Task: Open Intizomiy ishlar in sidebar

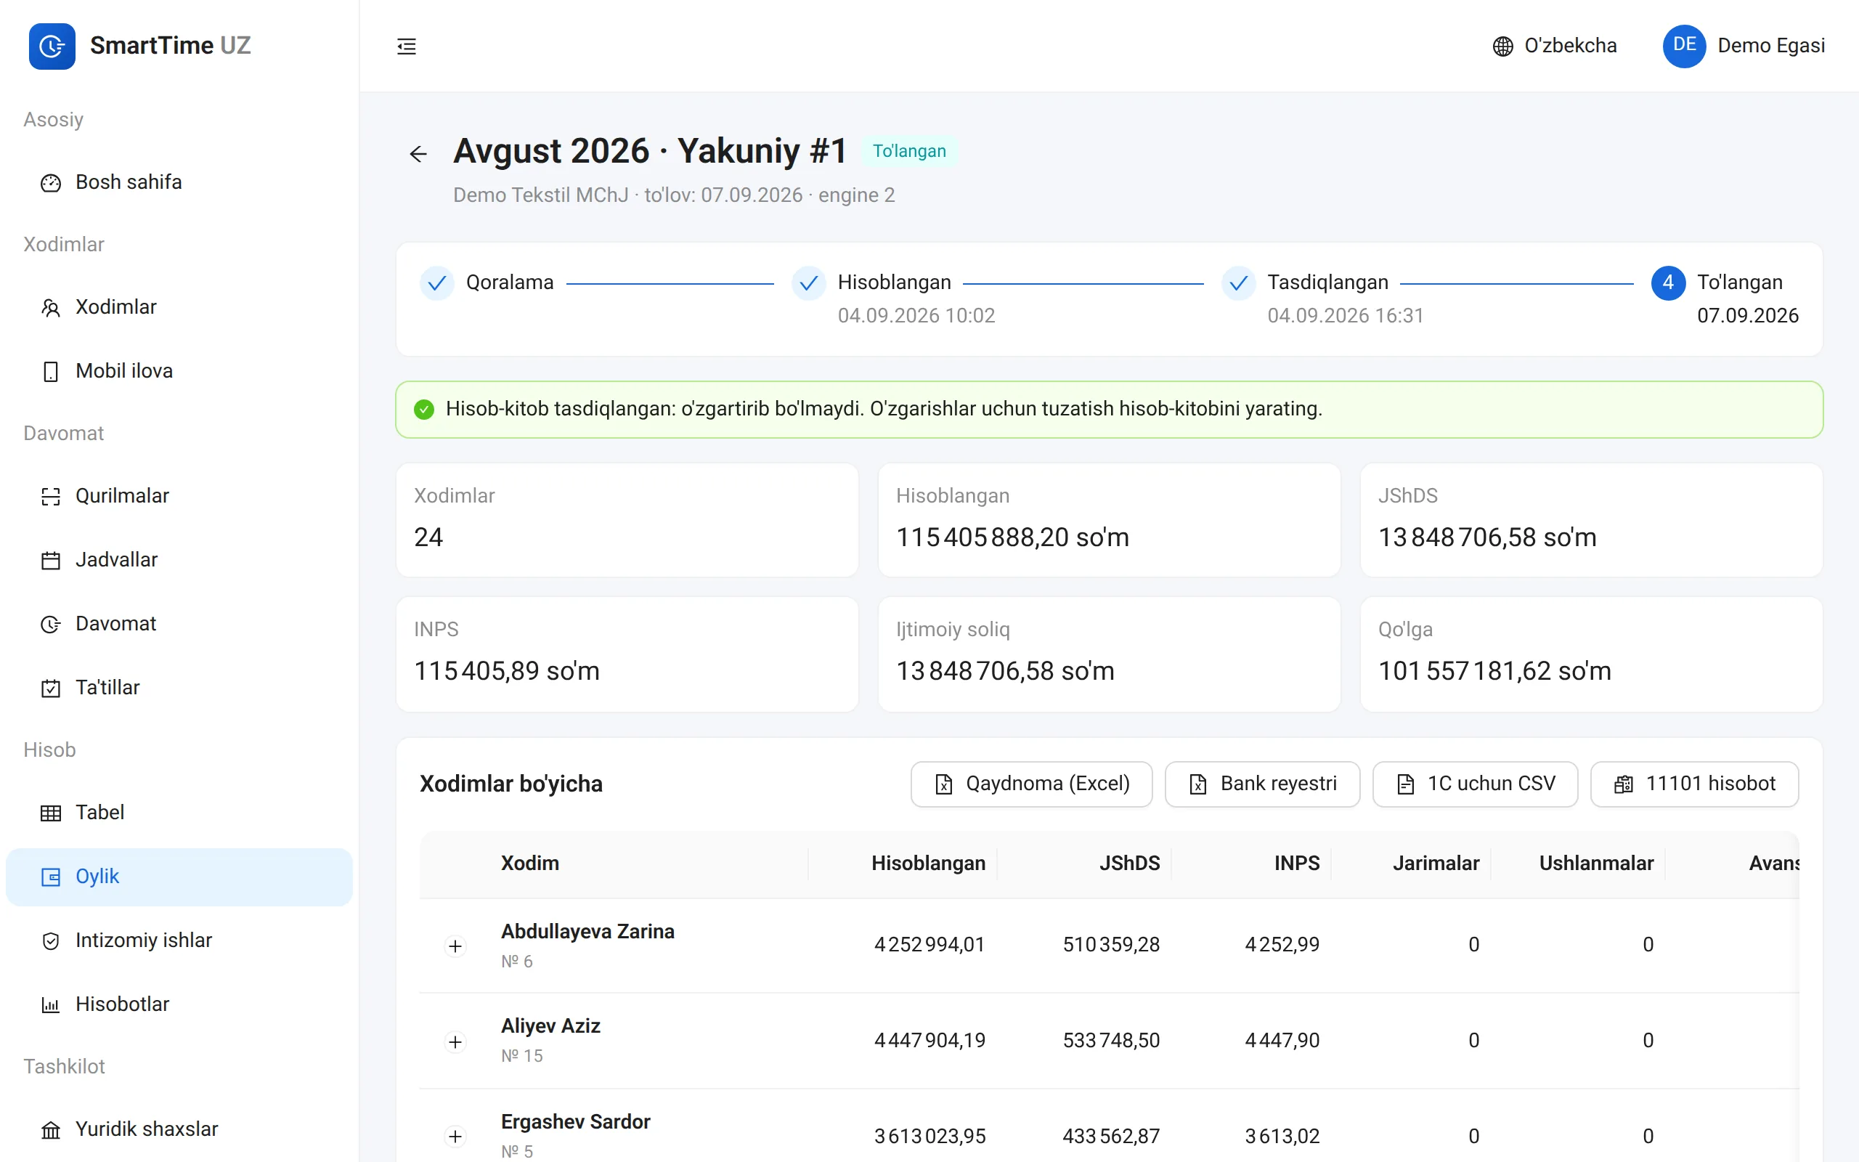Action: click(x=178, y=940)
